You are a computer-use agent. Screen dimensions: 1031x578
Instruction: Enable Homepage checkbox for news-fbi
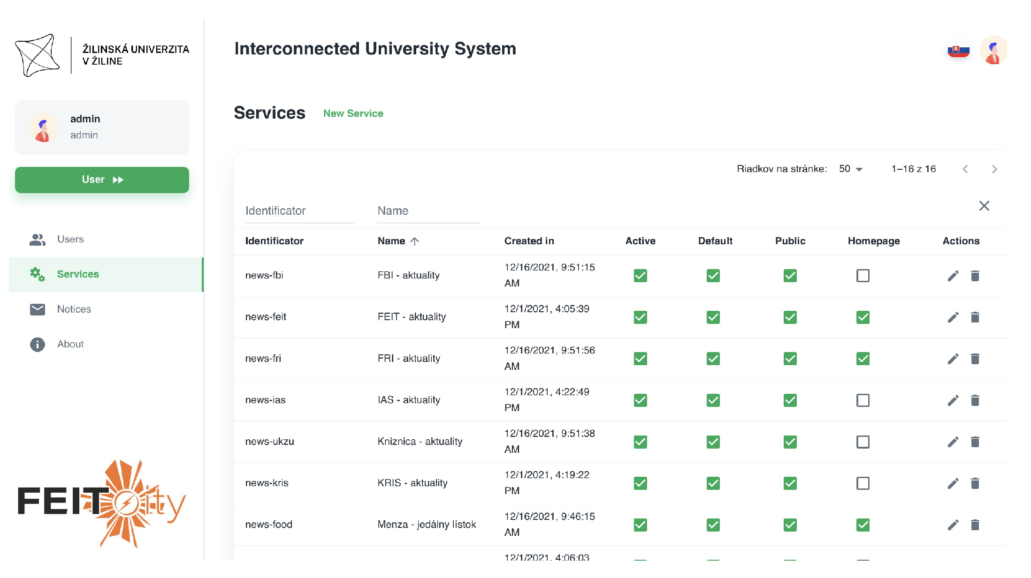pyautogui.click(x=863, y=276)
